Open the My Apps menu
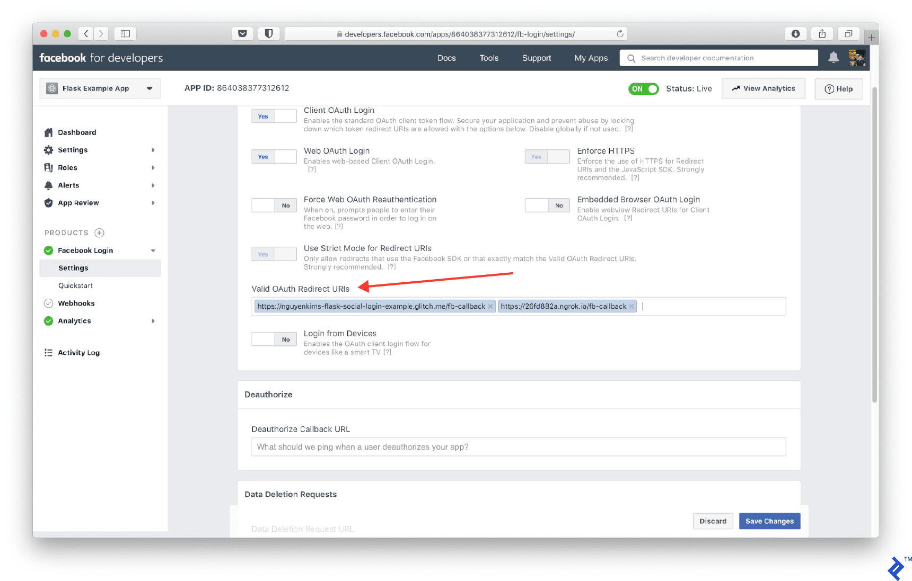The width and height of the screenshot is (912, 581). click(x=591, y=58)
